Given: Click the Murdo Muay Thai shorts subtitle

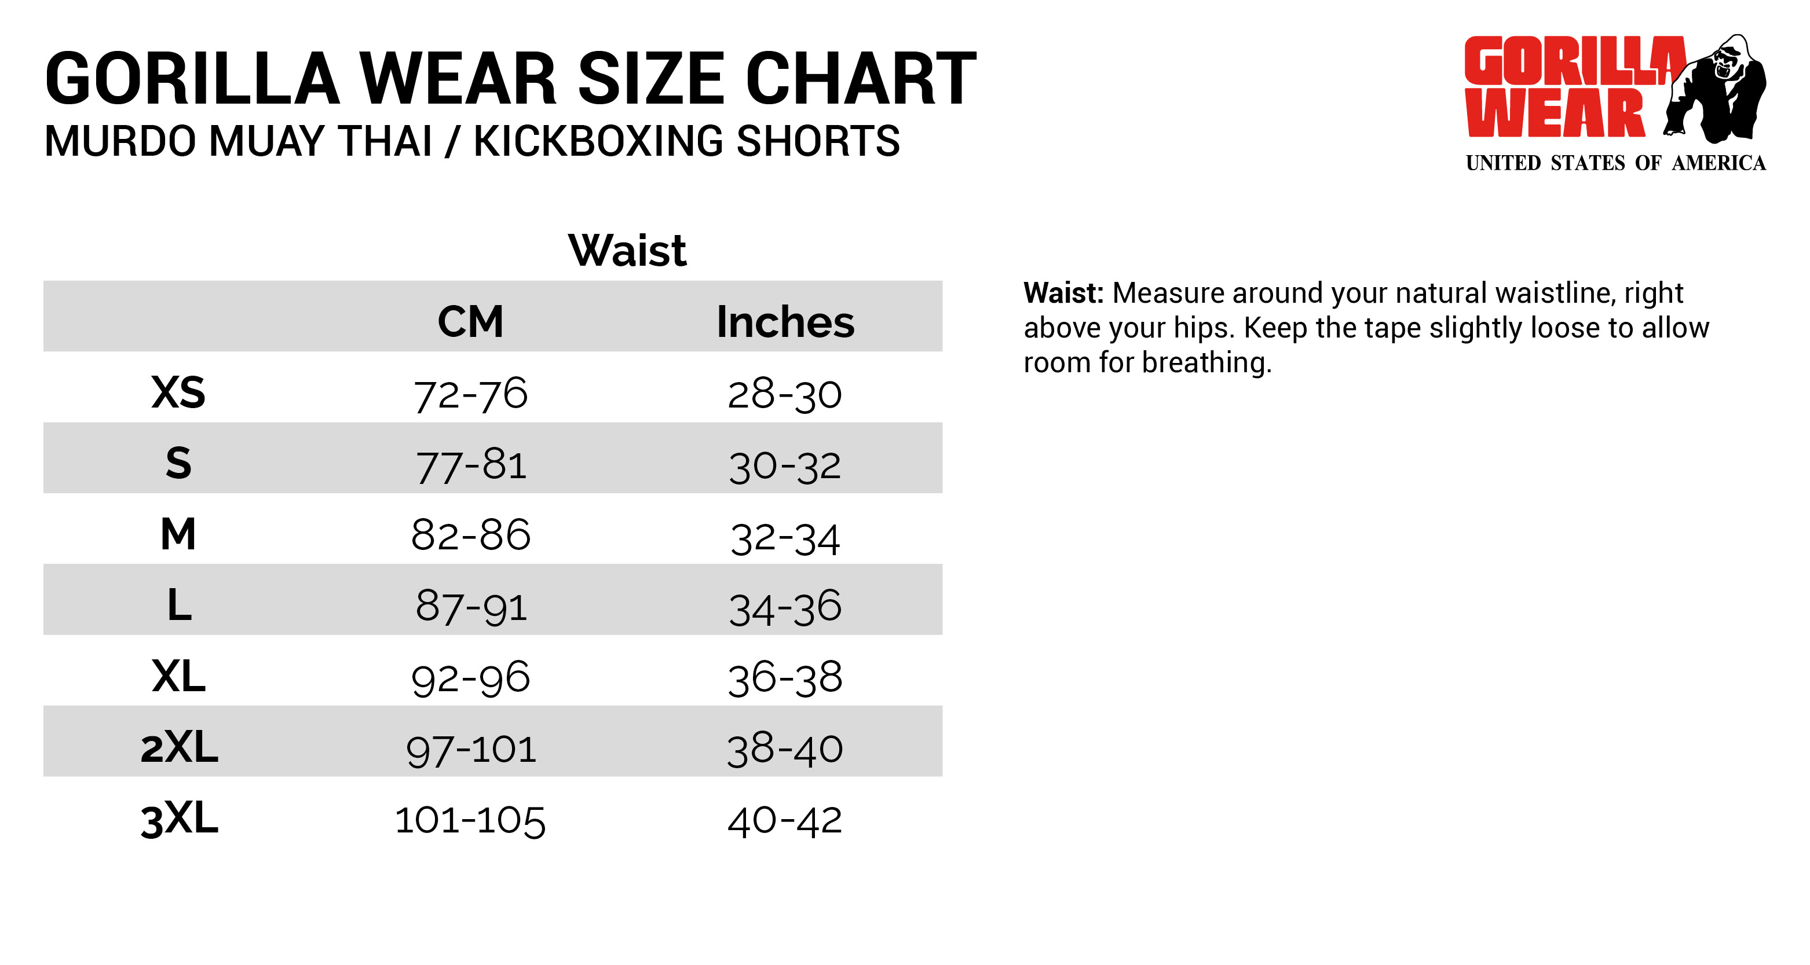Looking at the screenshot, I should point(471,141).
